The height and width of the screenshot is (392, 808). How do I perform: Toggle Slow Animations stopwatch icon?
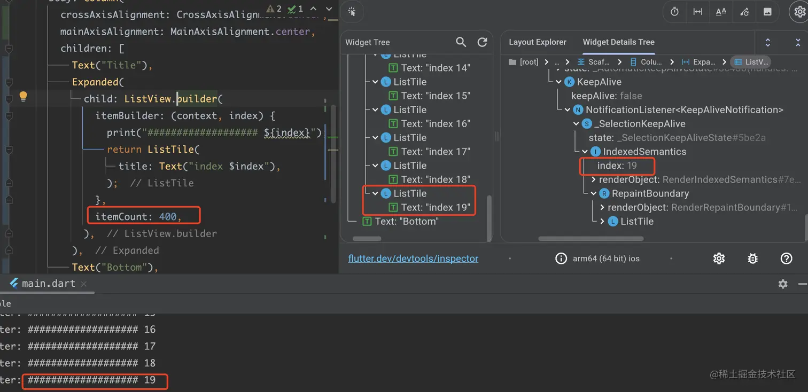point(674,12)
